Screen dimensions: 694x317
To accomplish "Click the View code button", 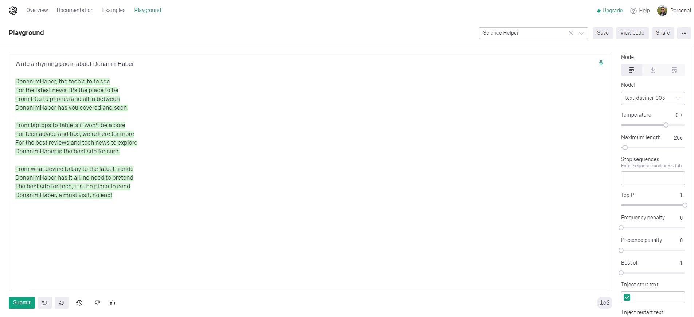I will point(632,33).
